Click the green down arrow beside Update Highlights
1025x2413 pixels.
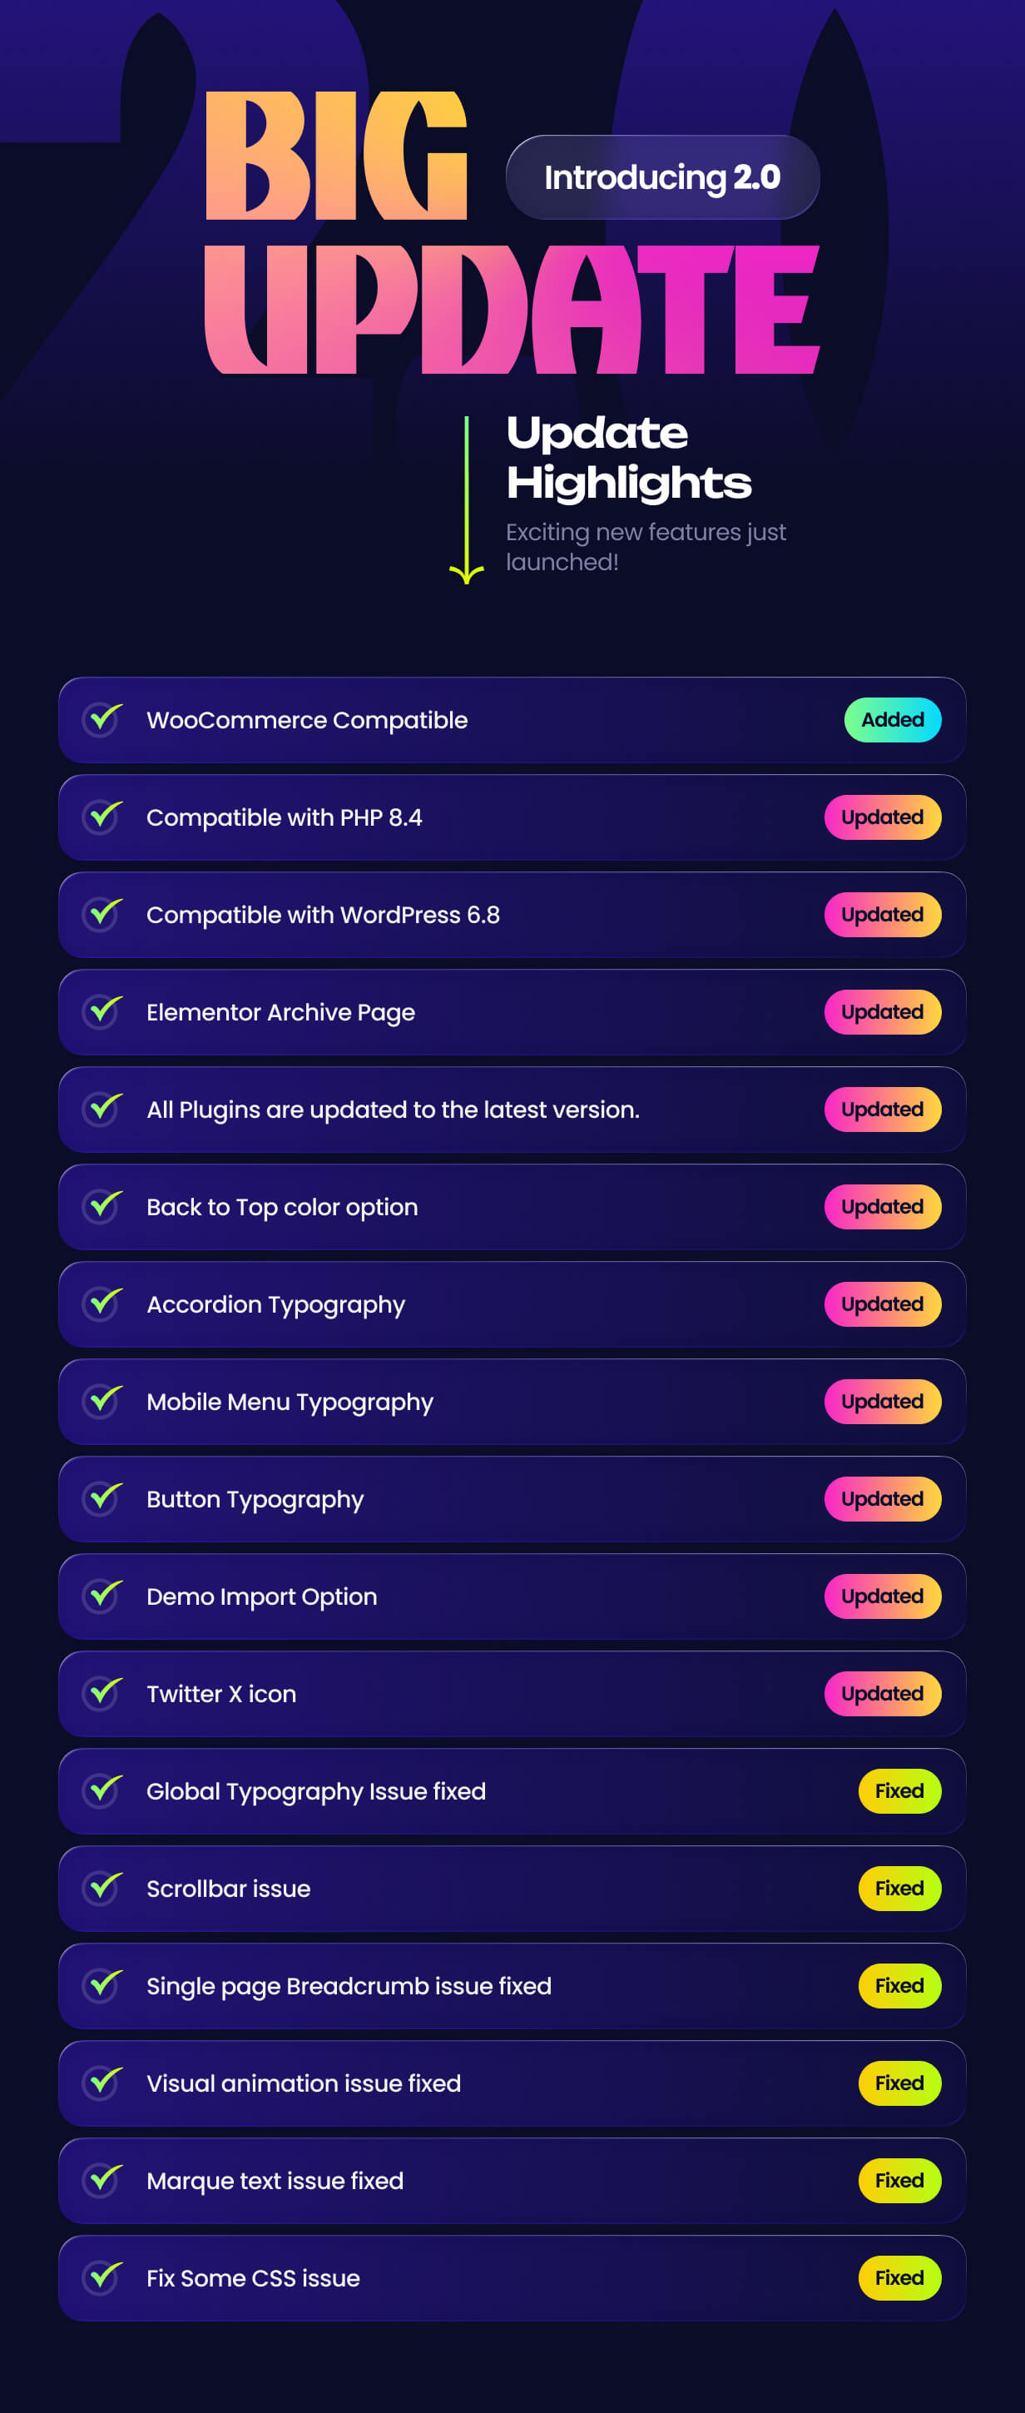[466, 500]
